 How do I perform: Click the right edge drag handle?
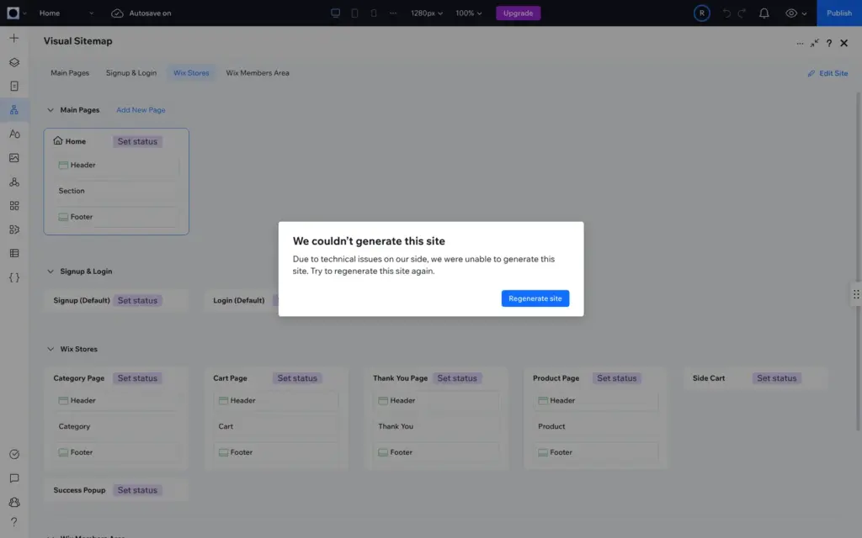tap(856, 294)
